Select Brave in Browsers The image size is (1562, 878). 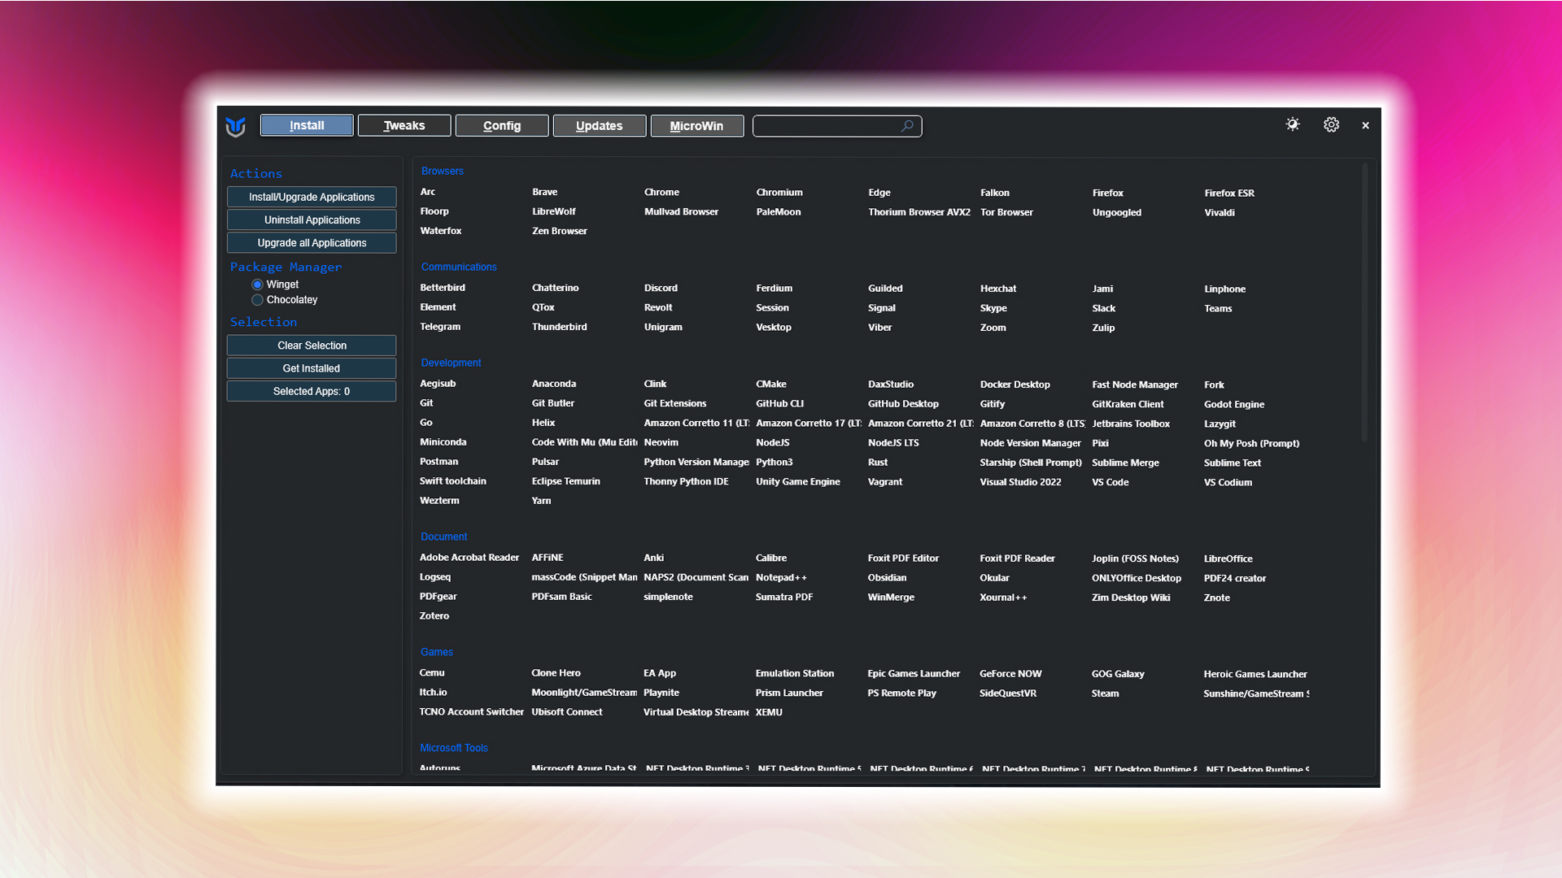click(x=545, y=192)
